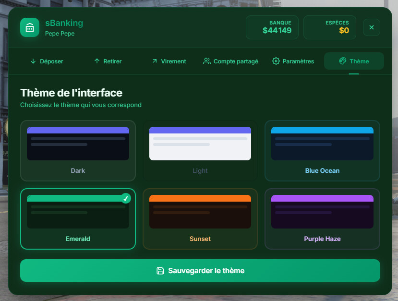Click Sauvegarder le thème button
The height and width of the screenshot is (301, 398).
pyautogui.click(x=200, y=271)
